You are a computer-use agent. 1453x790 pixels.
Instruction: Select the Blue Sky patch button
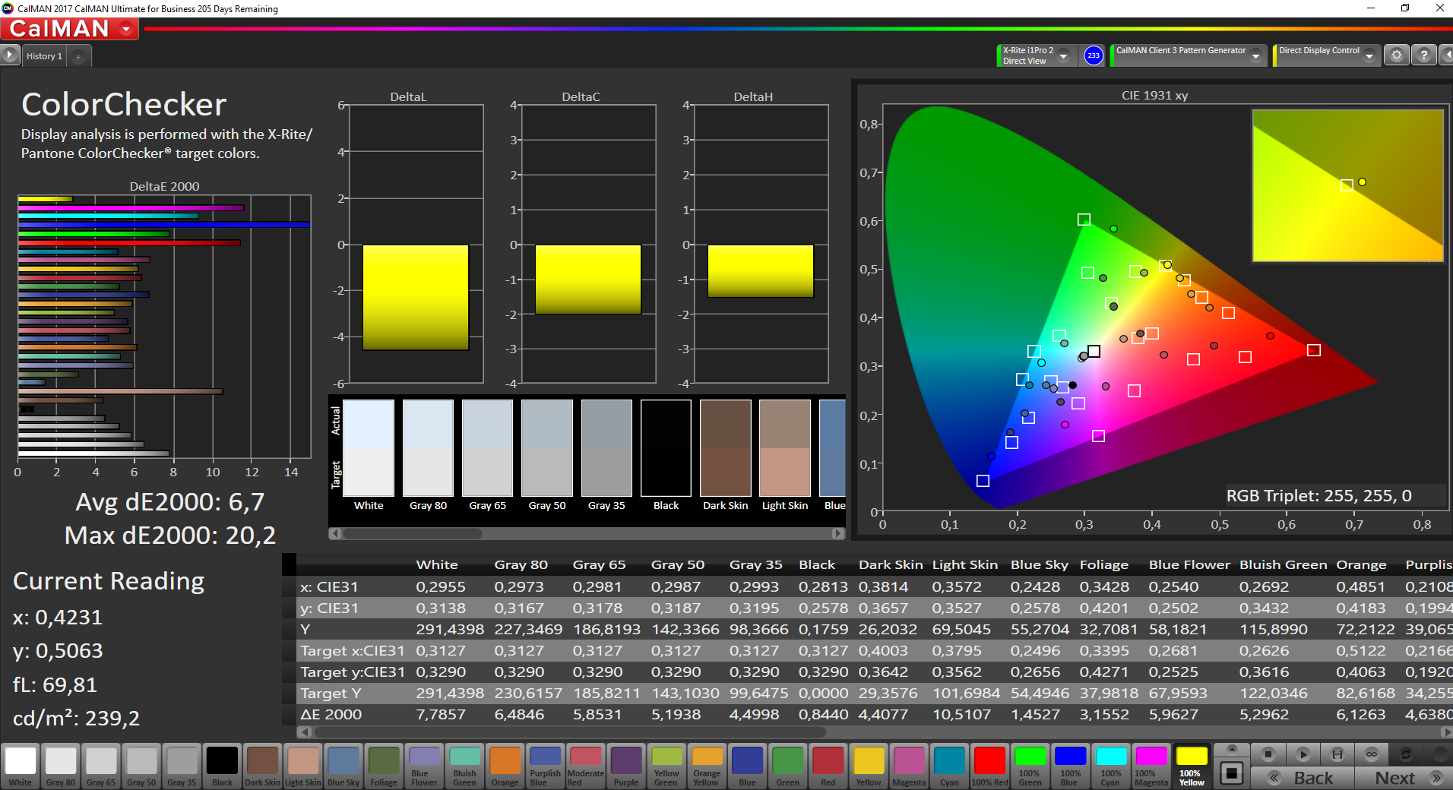pos(343,766)
